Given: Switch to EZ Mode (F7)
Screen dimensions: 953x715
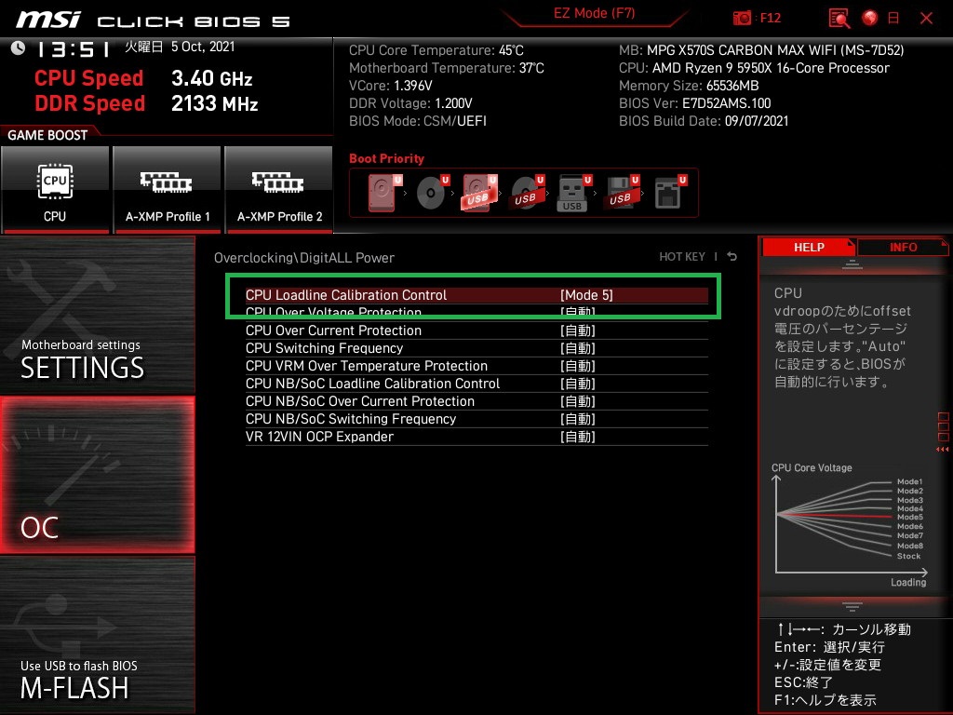Looking at the screenshot, I should pyautogui.click(x=594, y=13).
